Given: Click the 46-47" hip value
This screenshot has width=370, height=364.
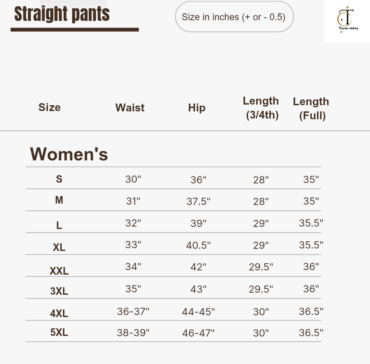Looking at the screenshot, I should coord(198,333).
